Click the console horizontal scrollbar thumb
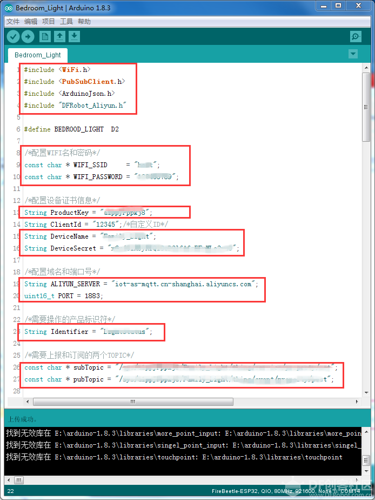Screen dimensions: 375x500 (19, 480)
